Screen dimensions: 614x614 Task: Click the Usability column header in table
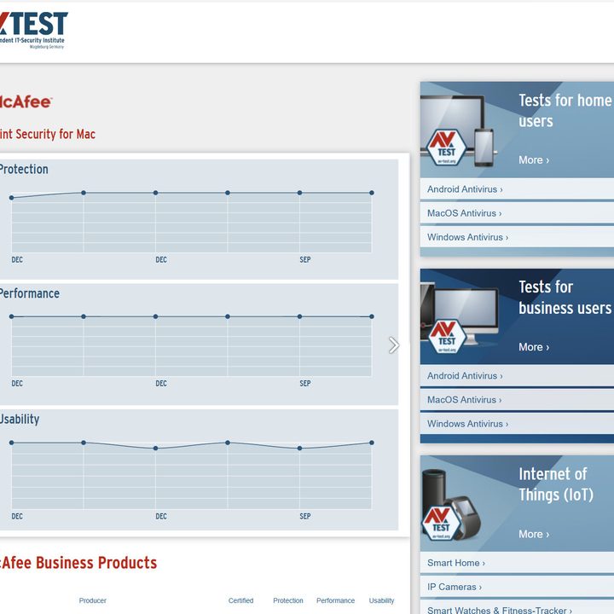[381, 600]
